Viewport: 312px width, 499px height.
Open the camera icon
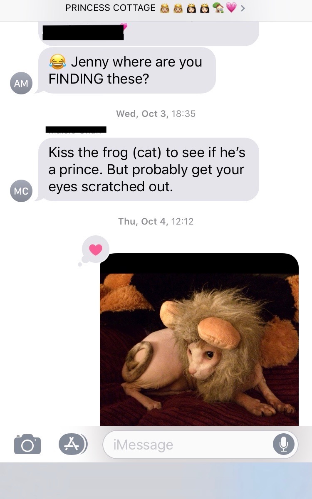[27, 444]
